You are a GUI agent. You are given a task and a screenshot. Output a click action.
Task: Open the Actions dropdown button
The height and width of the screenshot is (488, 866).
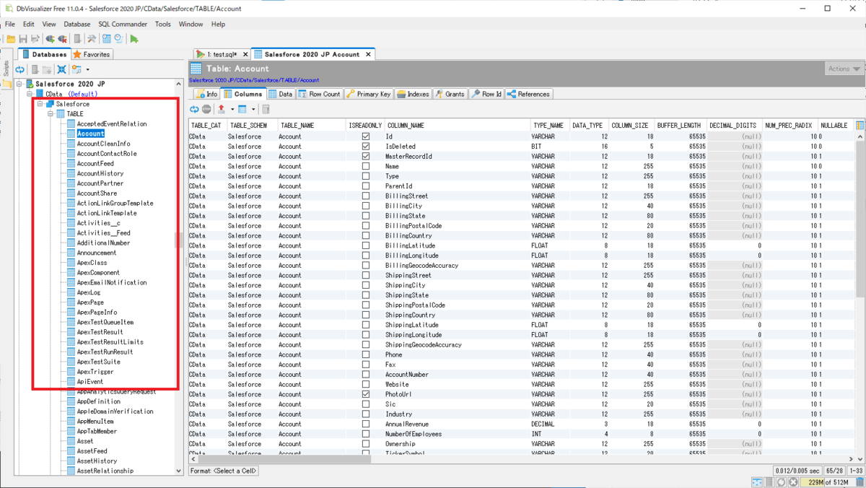(x=844, y=69)
